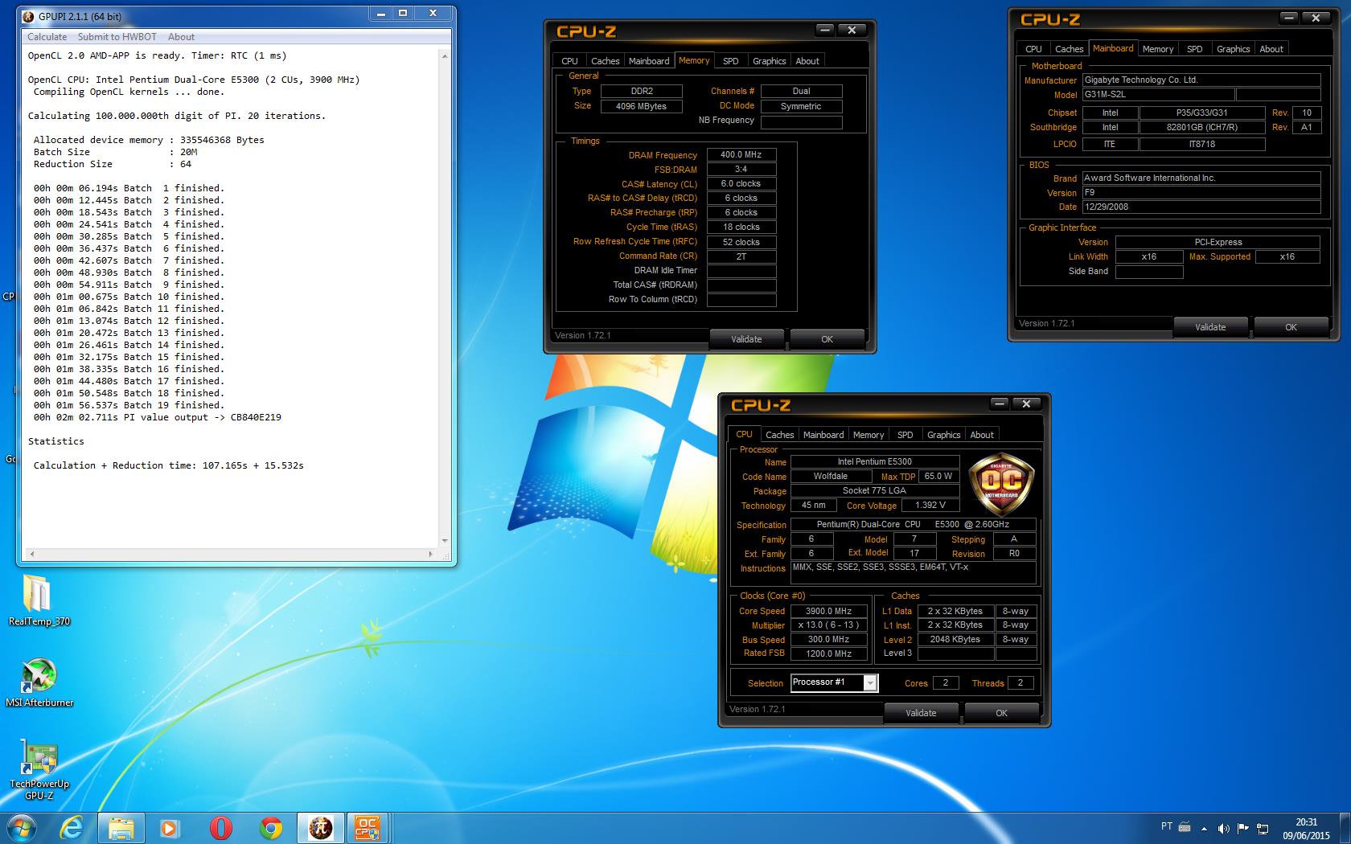The width and height of the screenshot is (1351, 844).
Task: Open the Calculate menu in GPUPI
Action: click(x=47, y=37)
